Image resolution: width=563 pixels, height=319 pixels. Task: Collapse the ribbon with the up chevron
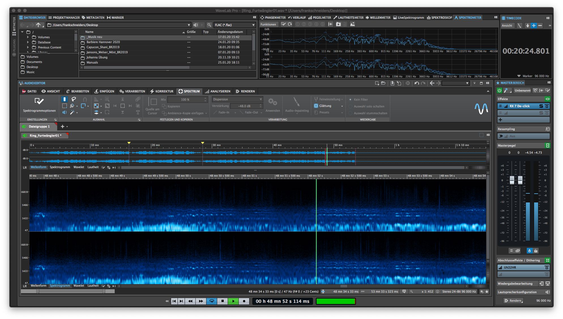[x=488, y=91]
